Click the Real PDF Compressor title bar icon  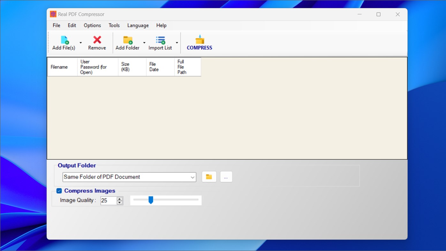(53, 14)
